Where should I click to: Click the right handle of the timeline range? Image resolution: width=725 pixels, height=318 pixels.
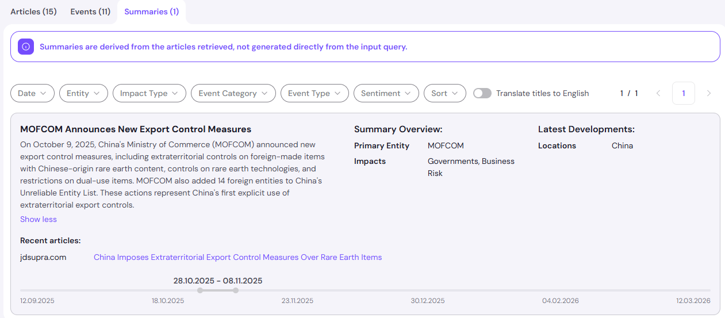tap(236, 290)
